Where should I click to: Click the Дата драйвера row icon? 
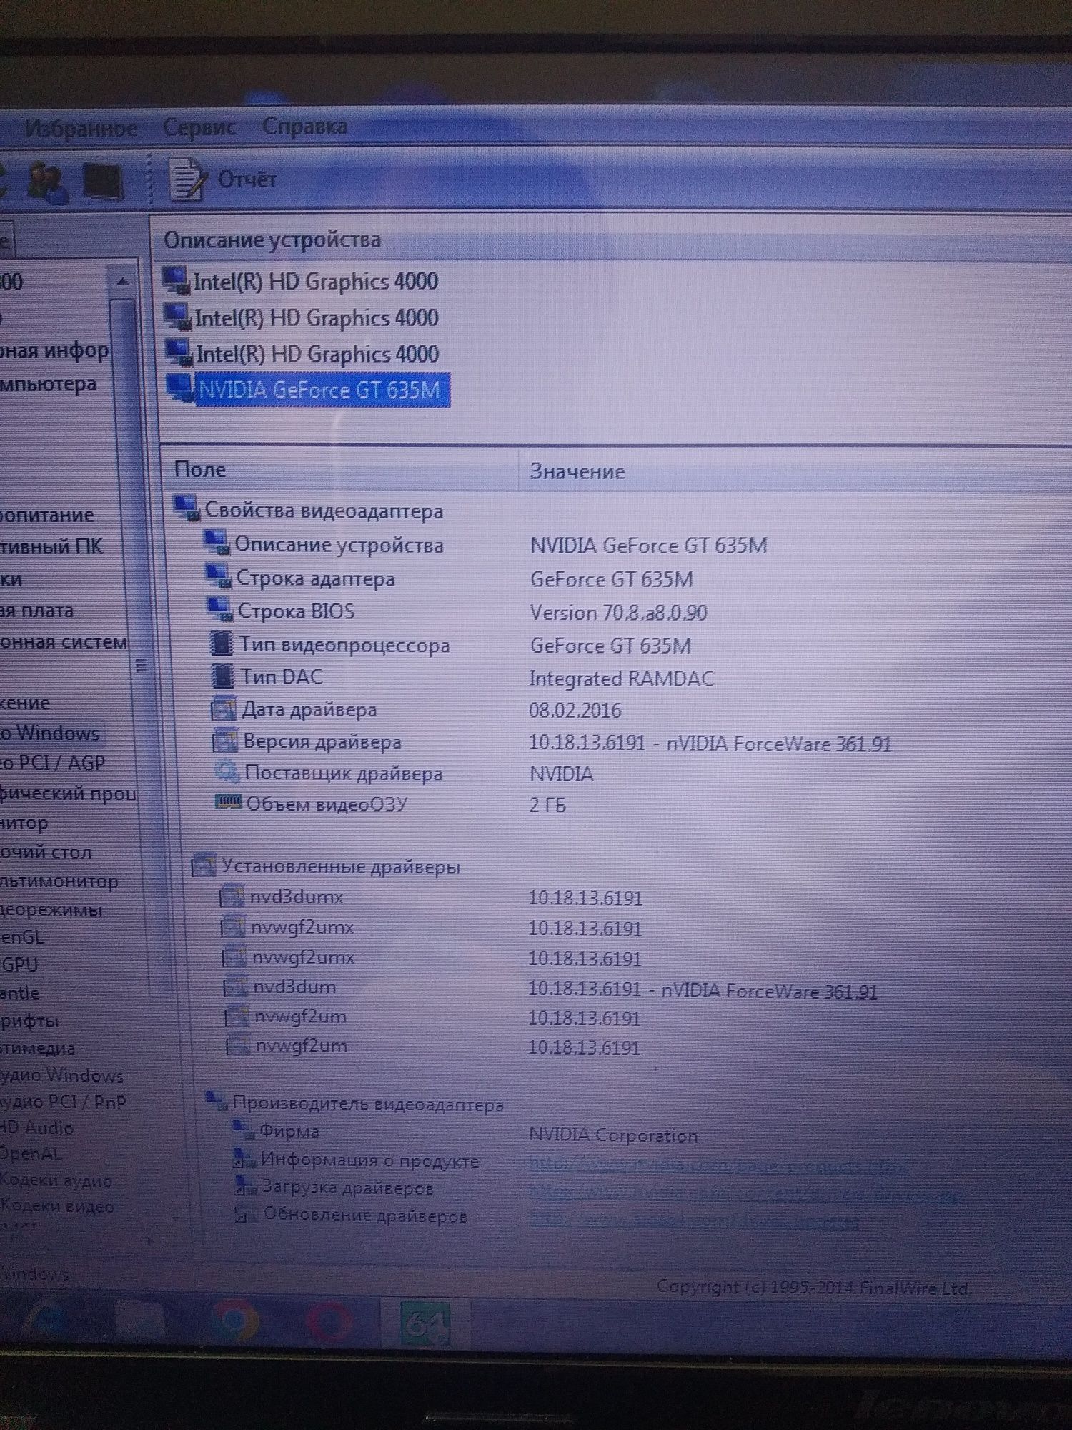224,709
